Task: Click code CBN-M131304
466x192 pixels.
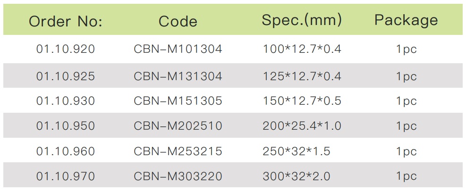Action: click(178, 76)
